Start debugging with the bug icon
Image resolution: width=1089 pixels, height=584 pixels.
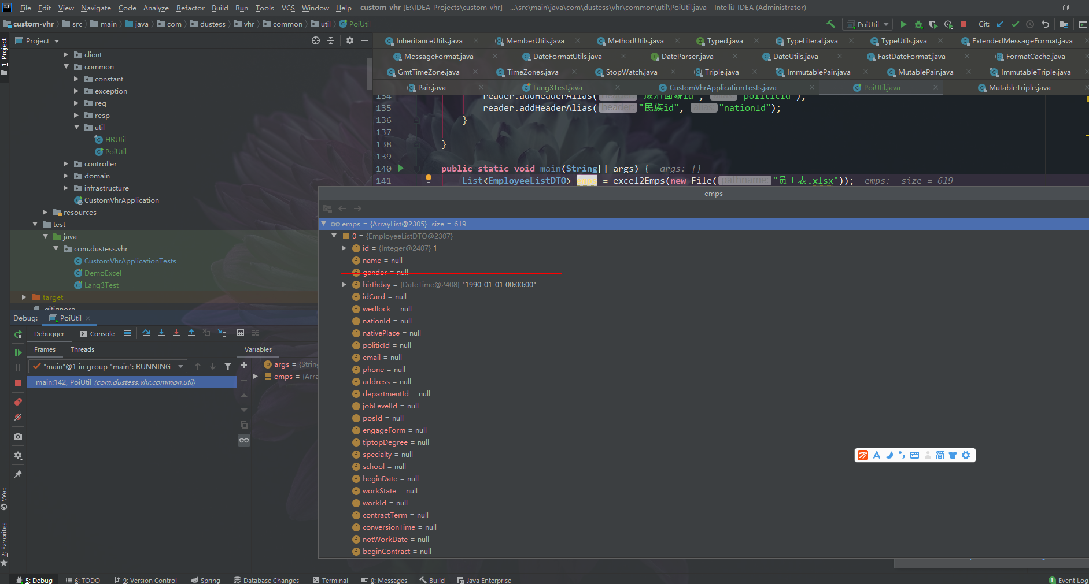tap(918, 24)
